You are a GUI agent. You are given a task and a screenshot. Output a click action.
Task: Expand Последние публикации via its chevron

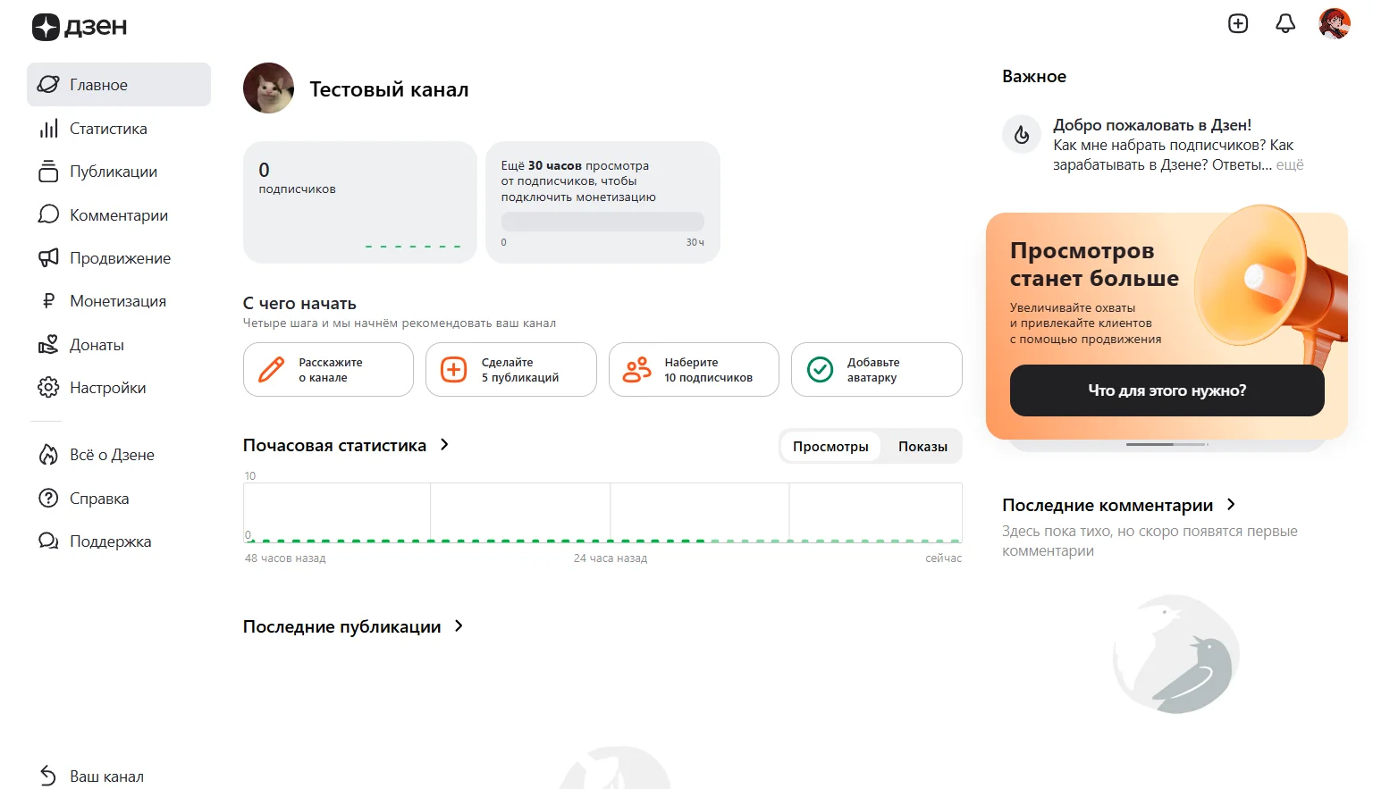[459, 626]
